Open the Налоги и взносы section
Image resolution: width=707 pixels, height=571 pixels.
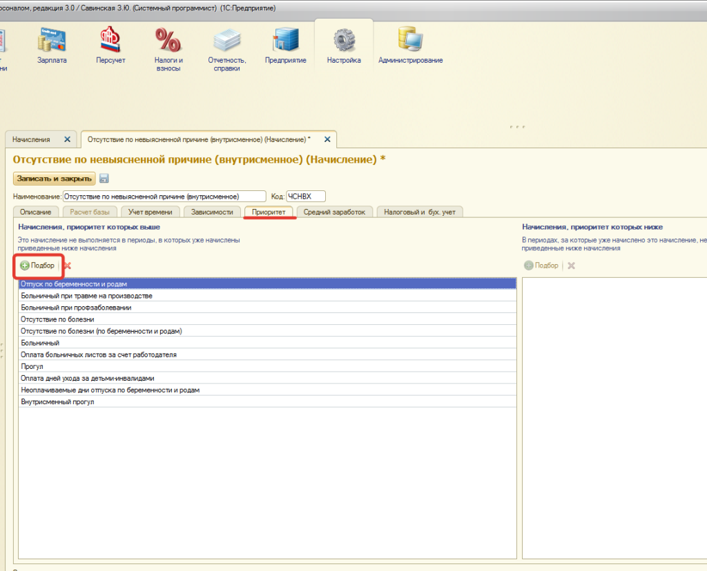pyautogui.click(x=168, y=50)
